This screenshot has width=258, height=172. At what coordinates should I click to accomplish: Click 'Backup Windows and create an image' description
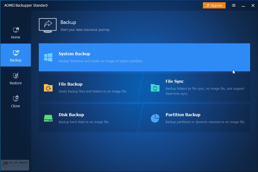pos(101,61)
